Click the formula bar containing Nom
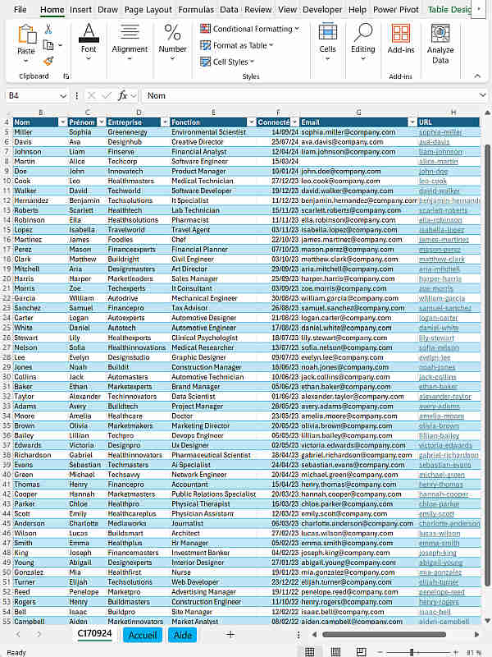Image resolution: width=492 pixels, height=657 pixels. pos(312,95)
